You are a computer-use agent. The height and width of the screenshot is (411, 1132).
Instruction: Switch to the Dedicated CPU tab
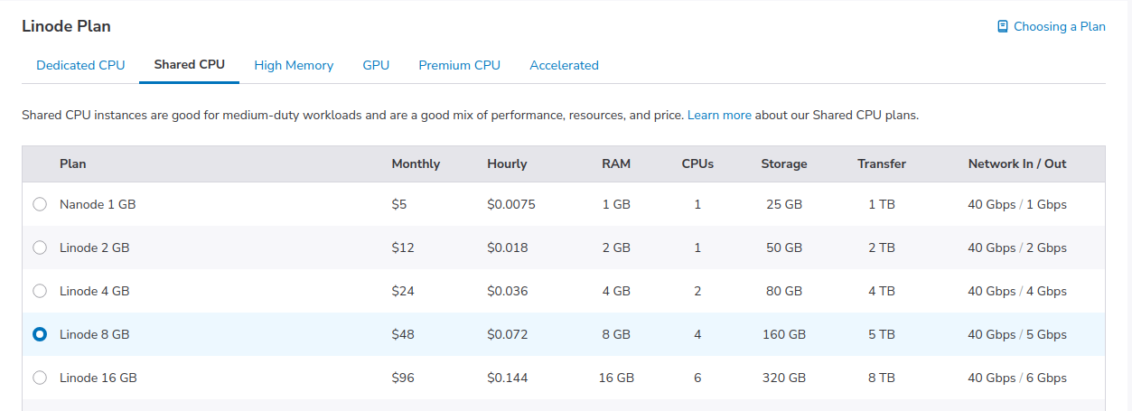pyautogui.click(x=80, y=65)
